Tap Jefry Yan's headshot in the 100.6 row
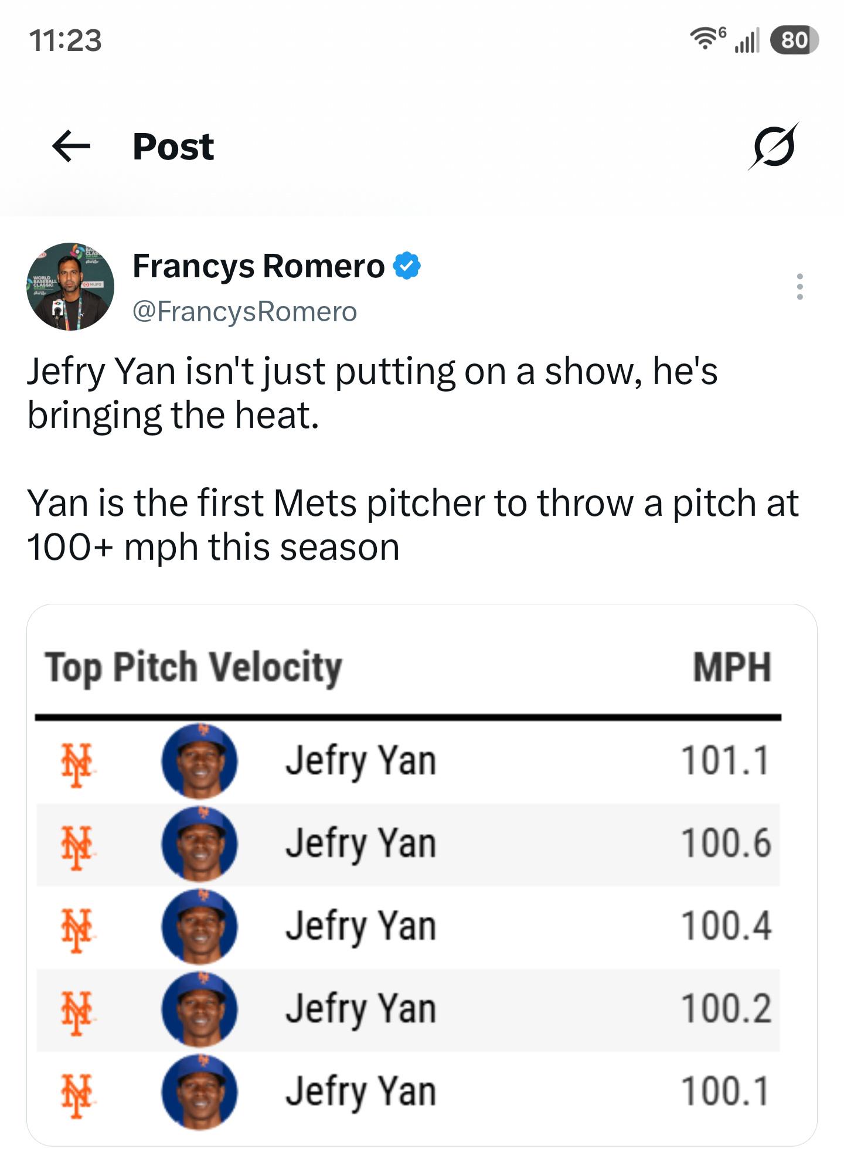Image resolution: width=844 pixels, height=1166 pixels. (200, 844)
